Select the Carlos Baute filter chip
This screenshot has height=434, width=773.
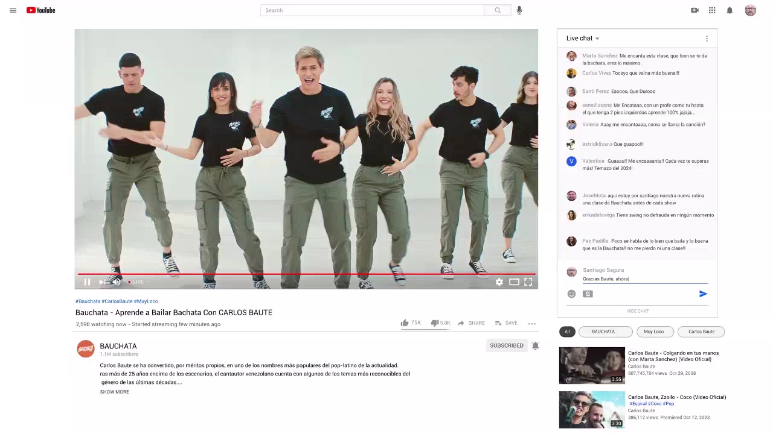coord(701,332)
